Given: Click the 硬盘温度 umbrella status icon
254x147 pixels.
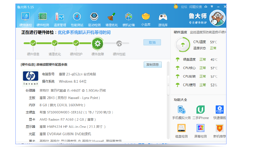Looking at the screenshot, I should pyautogui.click(x=178, y=60).
